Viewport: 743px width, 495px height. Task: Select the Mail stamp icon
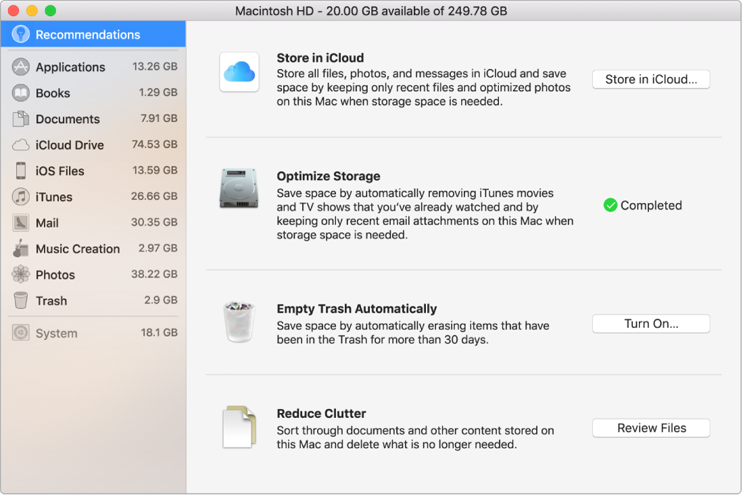[x=21, y=222]
